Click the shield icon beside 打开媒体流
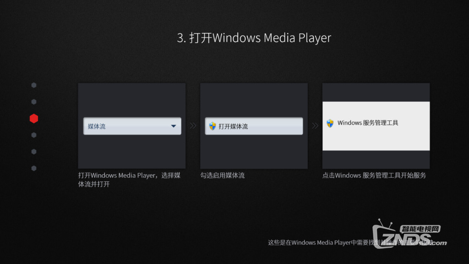 click(x=213, y=126)
